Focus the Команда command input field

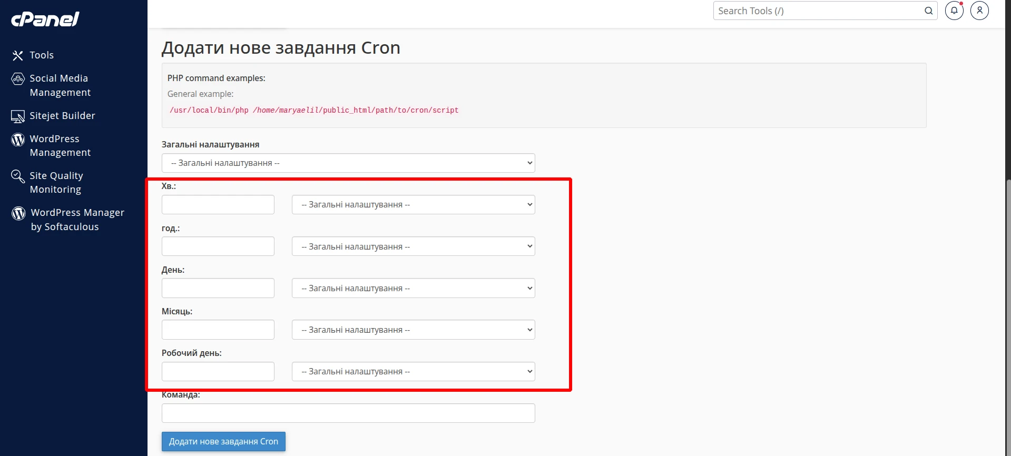pos(348,413)
